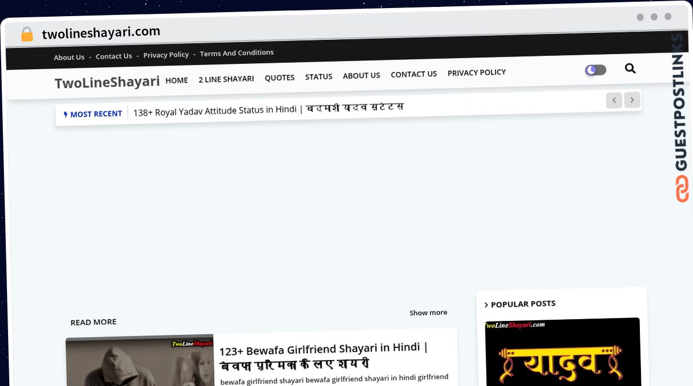
Task: Open Royal Yadav Attitude Status headline
Action: tap(268, 109)
